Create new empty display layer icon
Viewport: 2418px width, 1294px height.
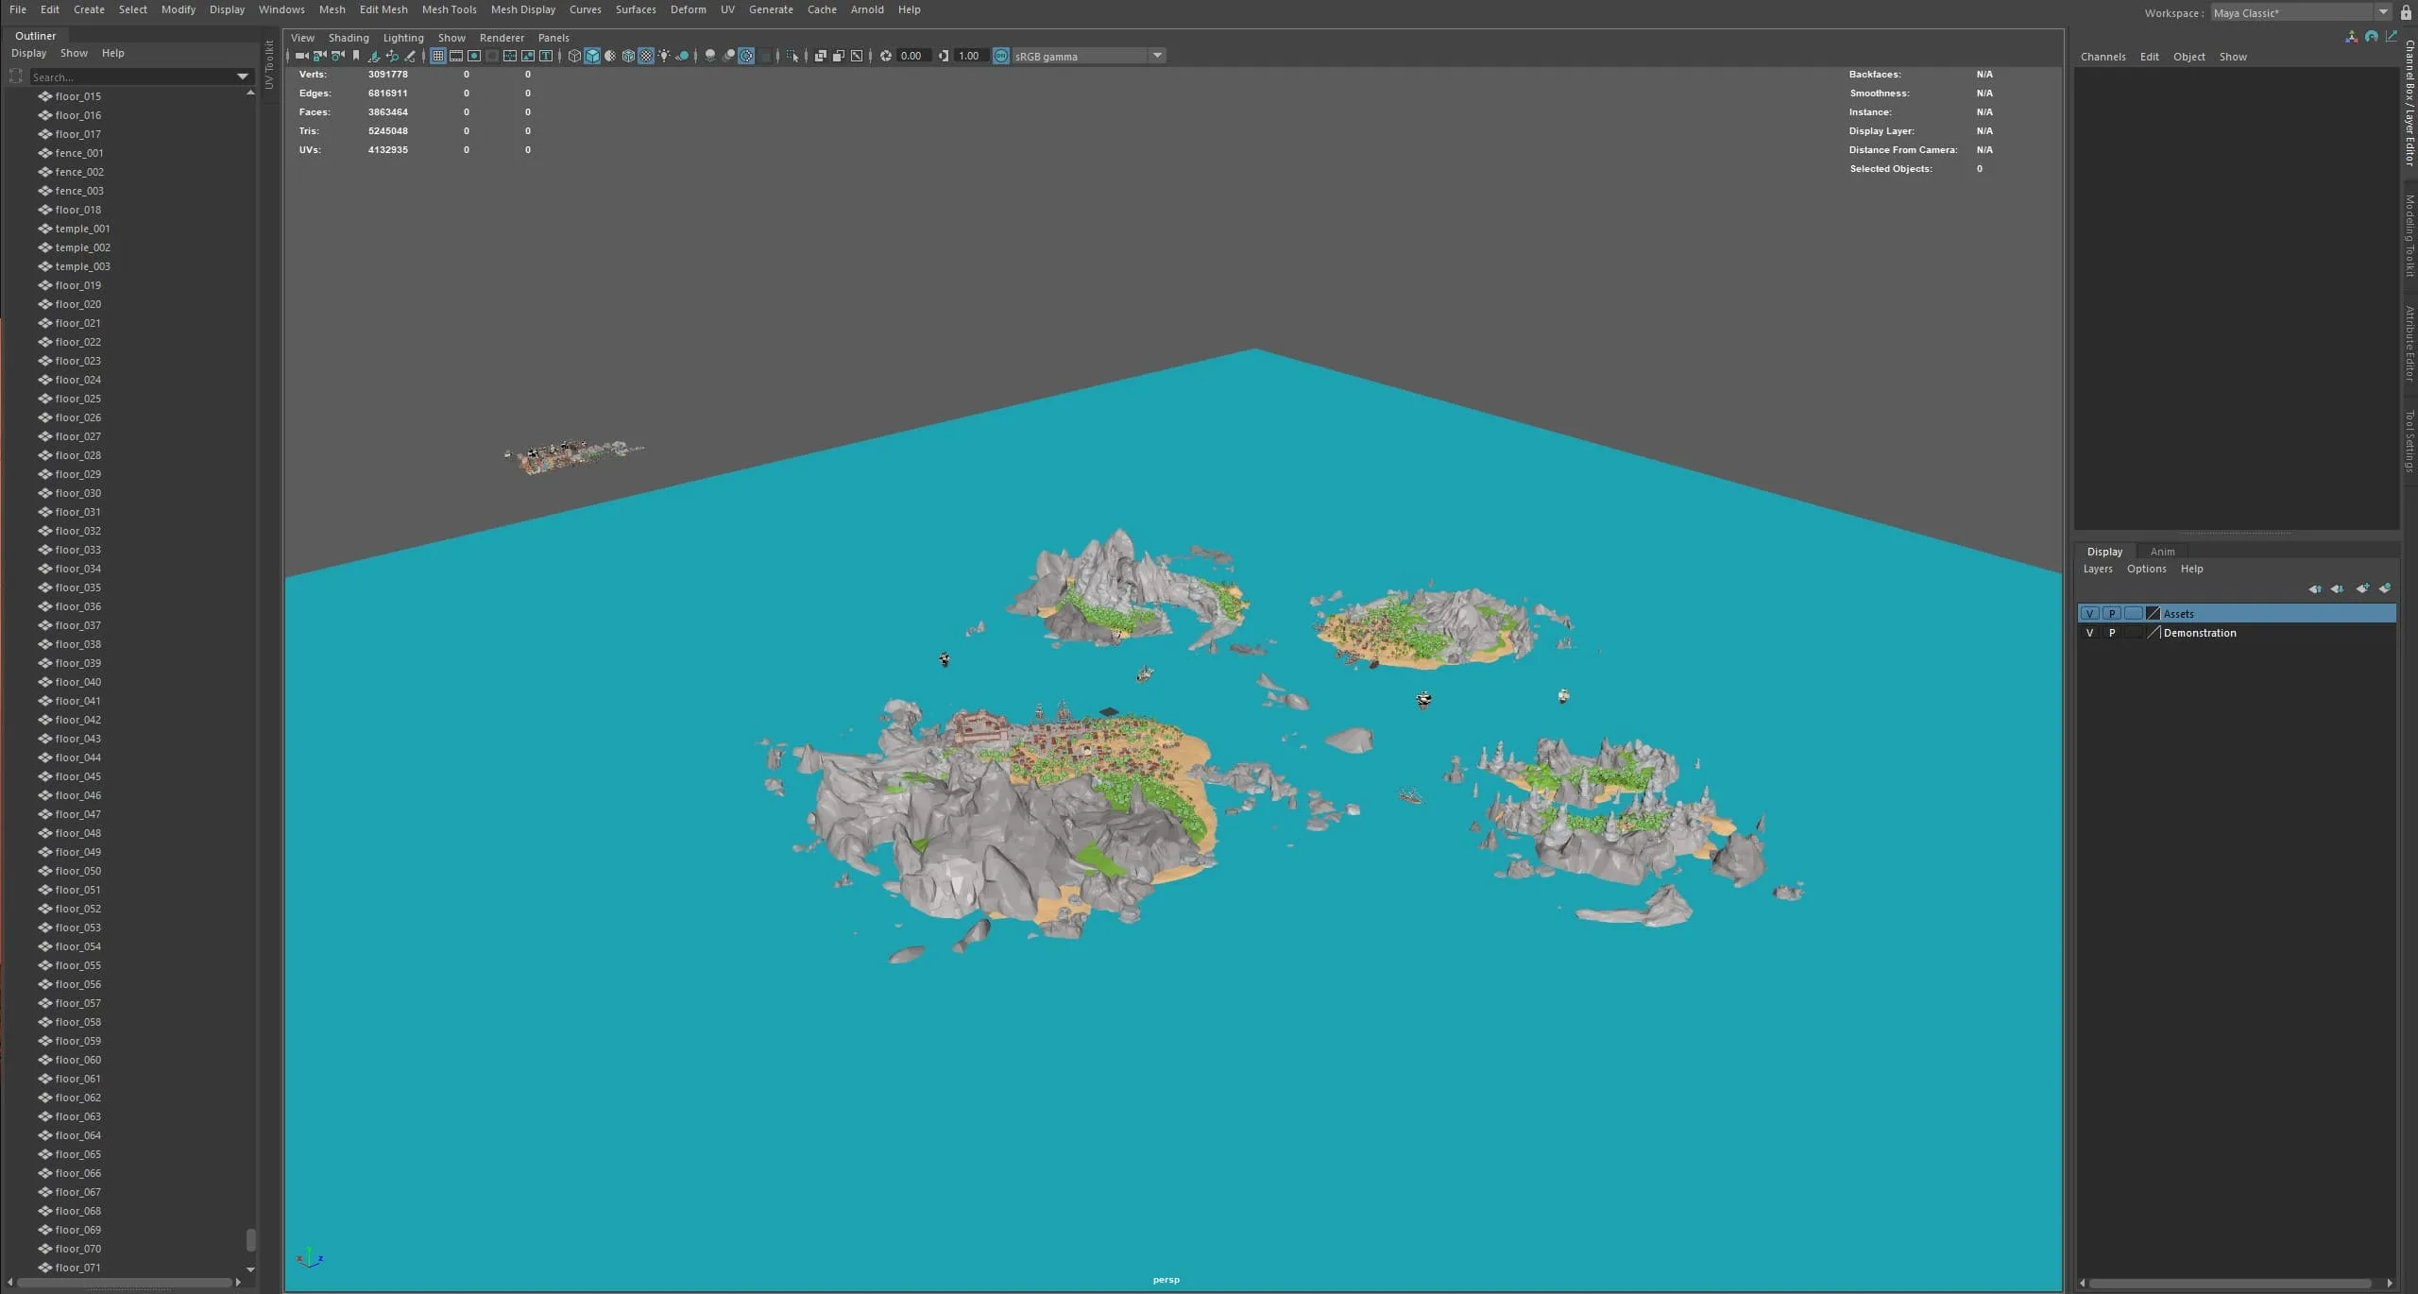[2361, 588]
